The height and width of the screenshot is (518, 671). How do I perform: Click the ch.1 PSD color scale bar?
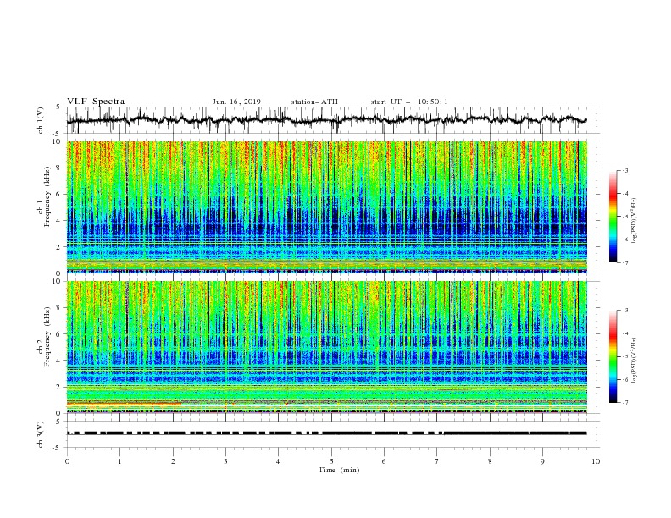tap(613, 217)
